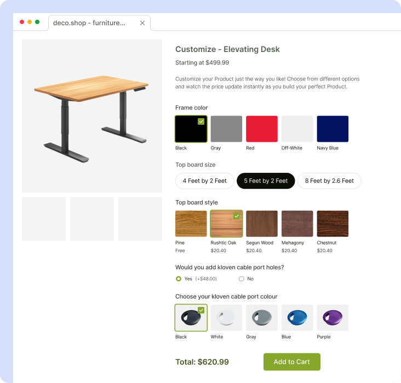The image size is (401, 383).
Task: Select Red frame color swatch
Action: pyautogui.click(x=262, y=129)
